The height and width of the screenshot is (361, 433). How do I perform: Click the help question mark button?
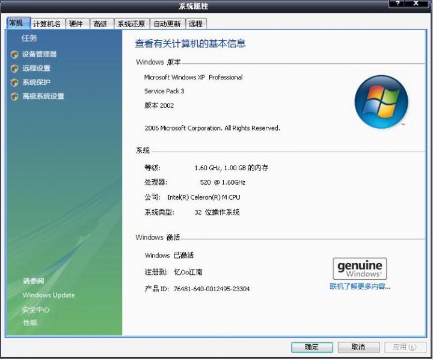coord(398,4)
